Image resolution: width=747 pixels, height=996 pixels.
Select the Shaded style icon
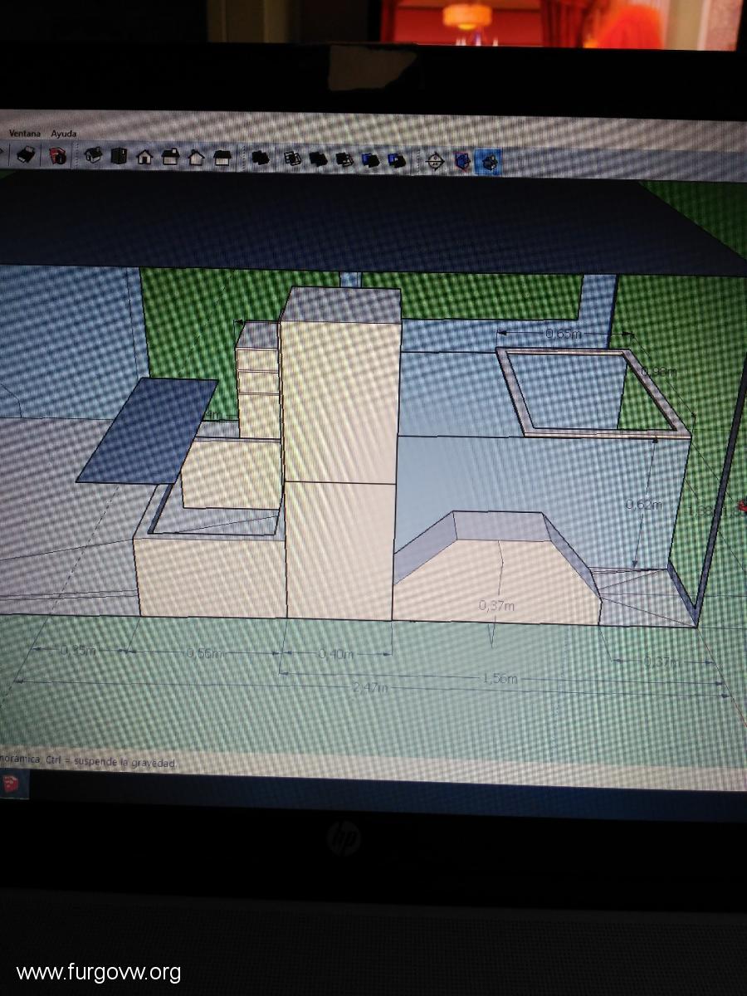(x=344, y=159)
